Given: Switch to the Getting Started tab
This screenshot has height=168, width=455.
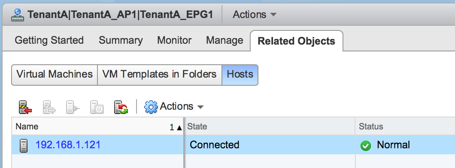Looking at the screenshot, I should pos(49,40).
